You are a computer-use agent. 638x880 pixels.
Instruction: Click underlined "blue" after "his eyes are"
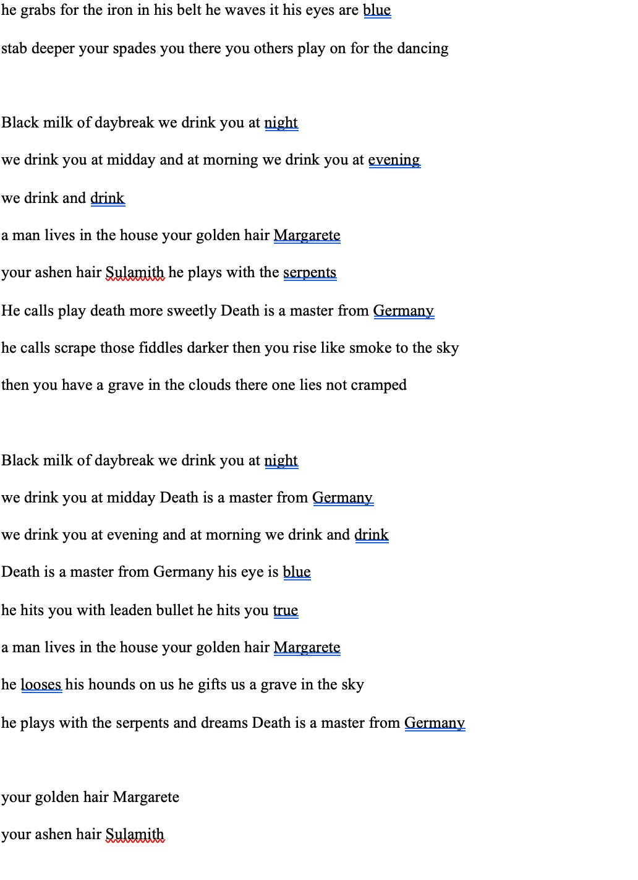[x=377, y=11]
